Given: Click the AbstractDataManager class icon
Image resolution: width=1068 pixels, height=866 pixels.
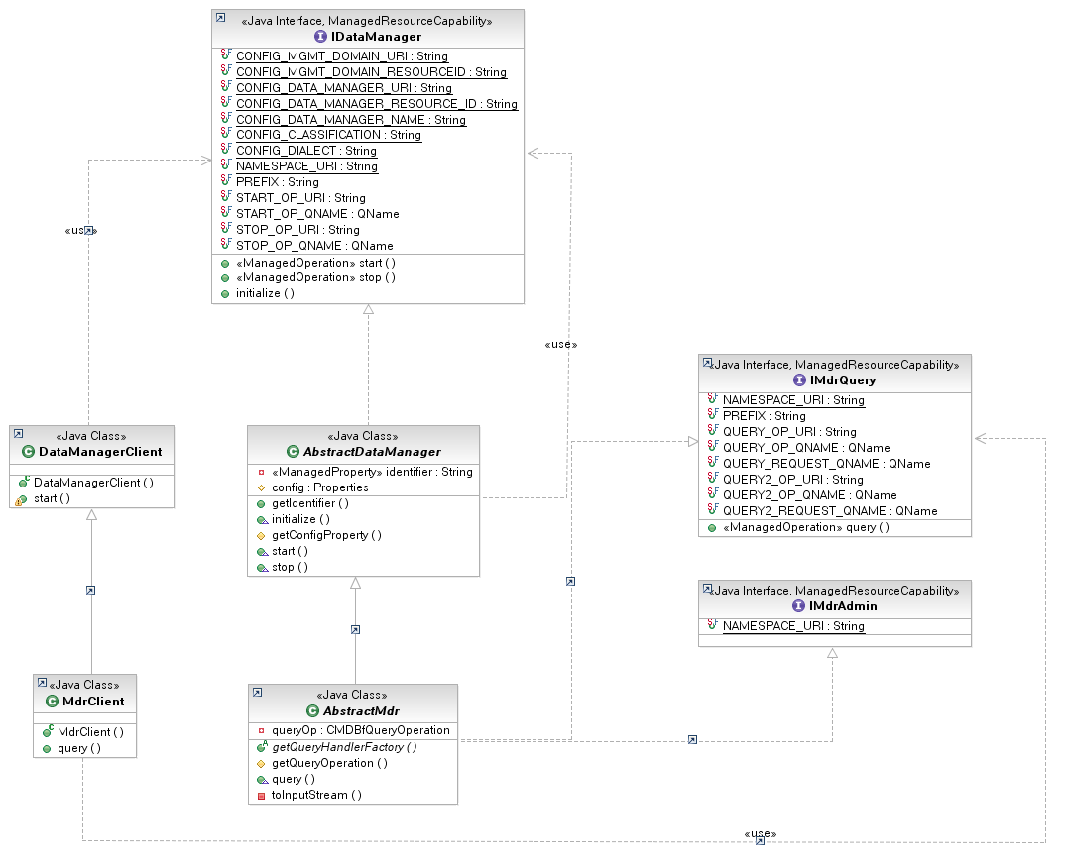Looking at the screenshot, I should click(293, 452).
